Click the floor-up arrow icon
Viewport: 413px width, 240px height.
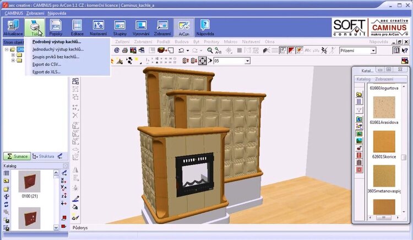click(x=186, y=61)
